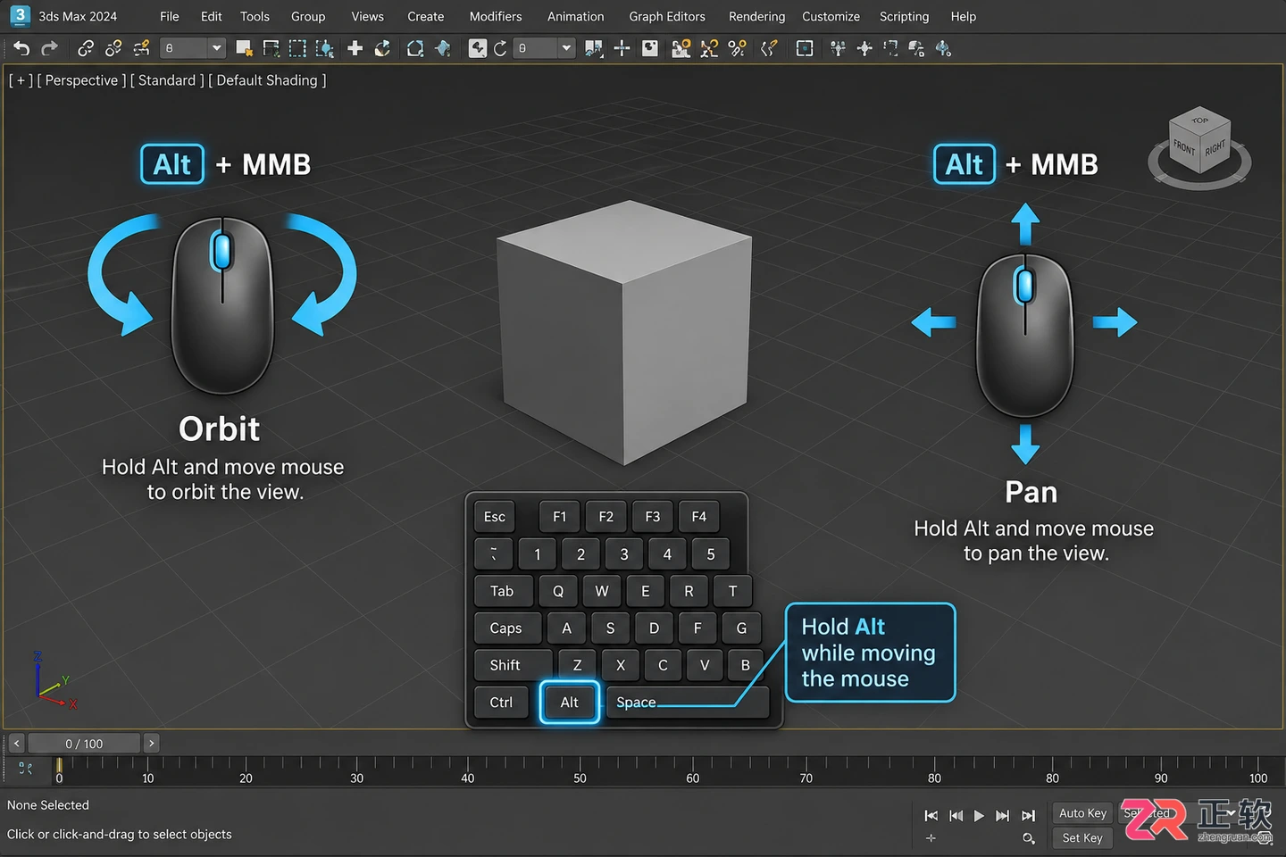This screenshot has width=1286, height=857.
Task: Click the Bind to Space Warp icon
Action: (x=141, y=48)
